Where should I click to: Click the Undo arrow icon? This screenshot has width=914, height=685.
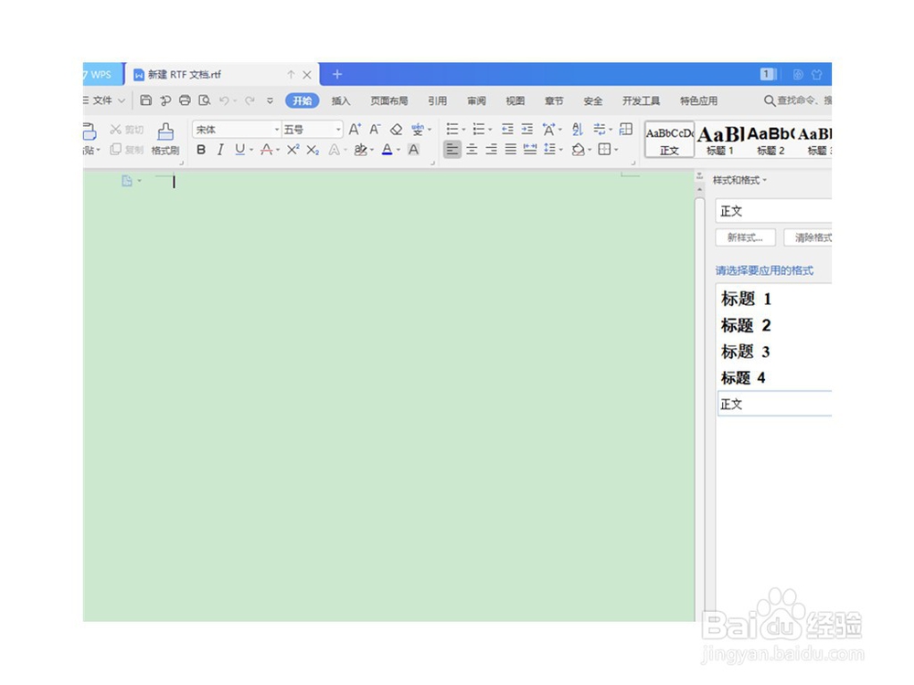(x=224, y=100)
